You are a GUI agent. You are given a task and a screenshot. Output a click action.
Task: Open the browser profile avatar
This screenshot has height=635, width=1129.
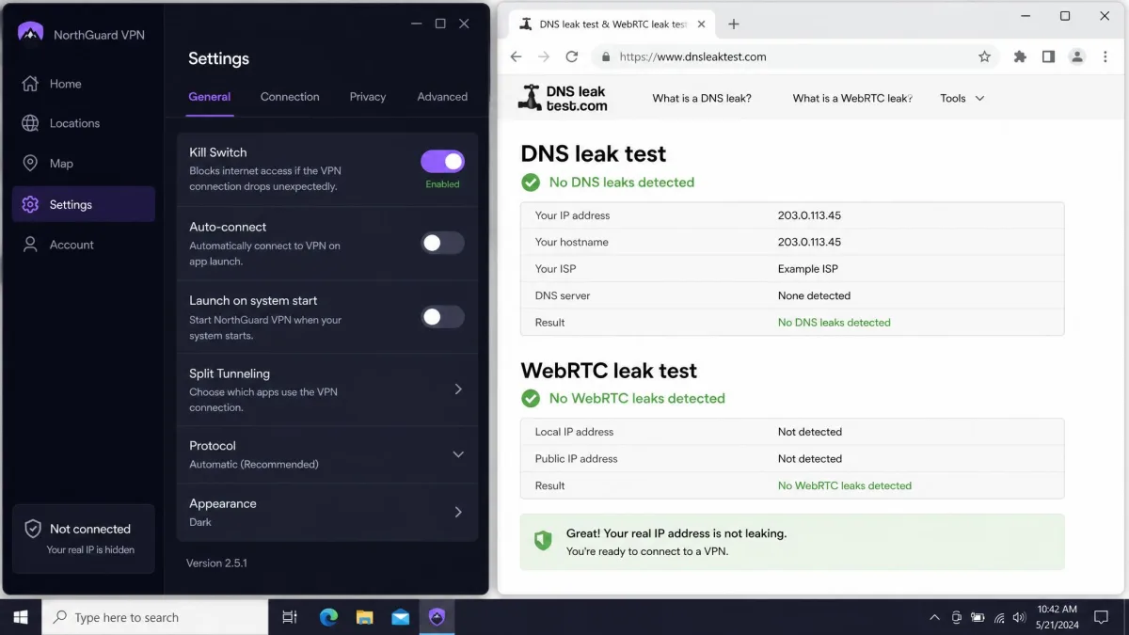[x=1078, y=56]
